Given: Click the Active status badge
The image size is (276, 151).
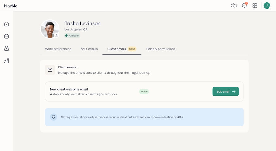Looking at the screenshot, I should [144, 91].
